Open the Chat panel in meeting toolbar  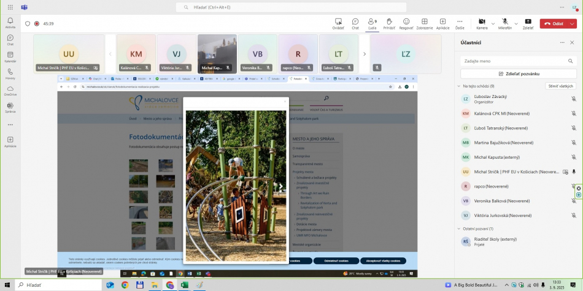(355, 23)
